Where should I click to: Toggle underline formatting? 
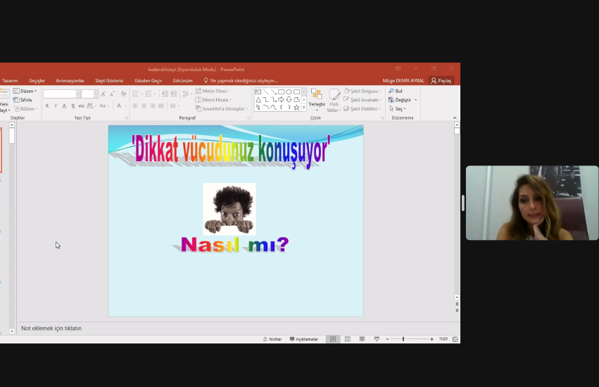point(64,106)
